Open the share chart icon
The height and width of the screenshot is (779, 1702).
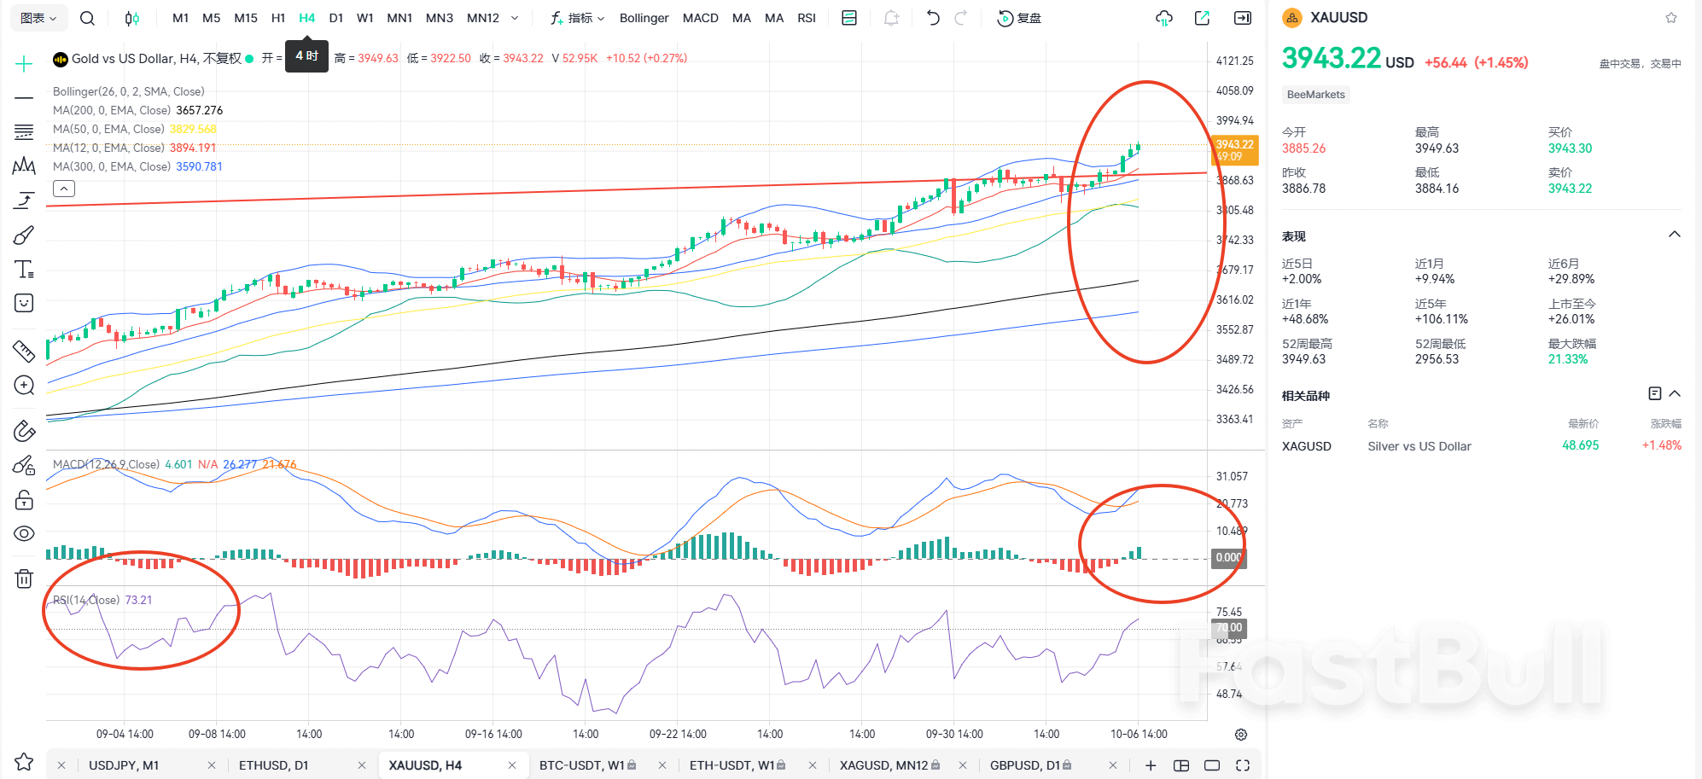pyautogui.click(x=1202, y=18)
